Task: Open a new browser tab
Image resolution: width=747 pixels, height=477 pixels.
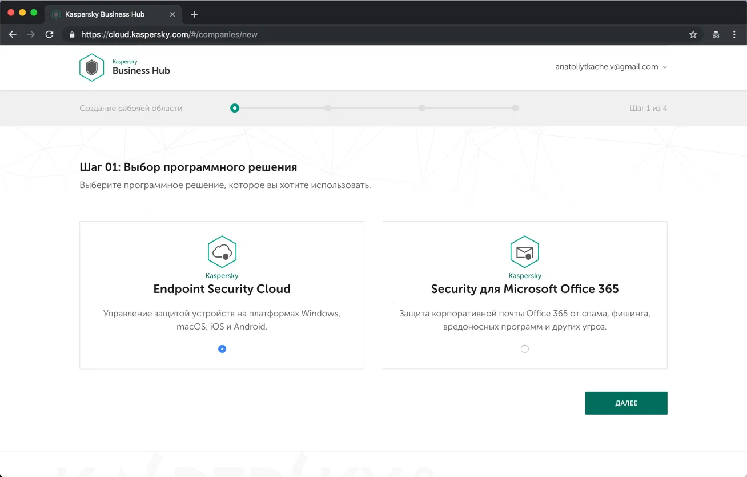Action: [x=194, y=14]
